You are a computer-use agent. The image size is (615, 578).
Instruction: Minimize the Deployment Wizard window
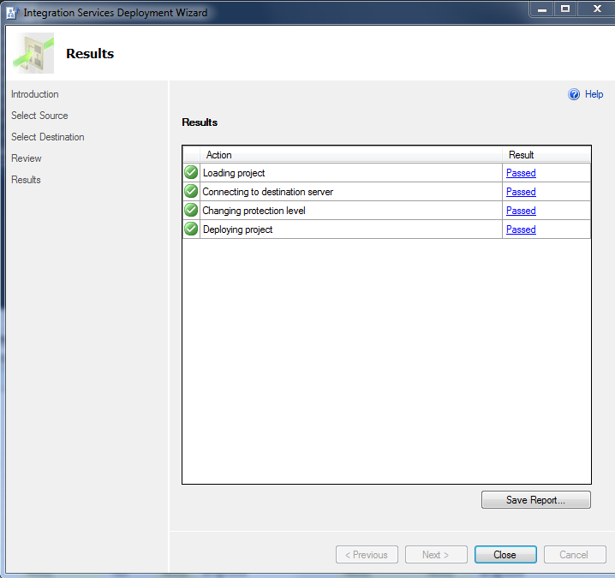pos(542,9)
